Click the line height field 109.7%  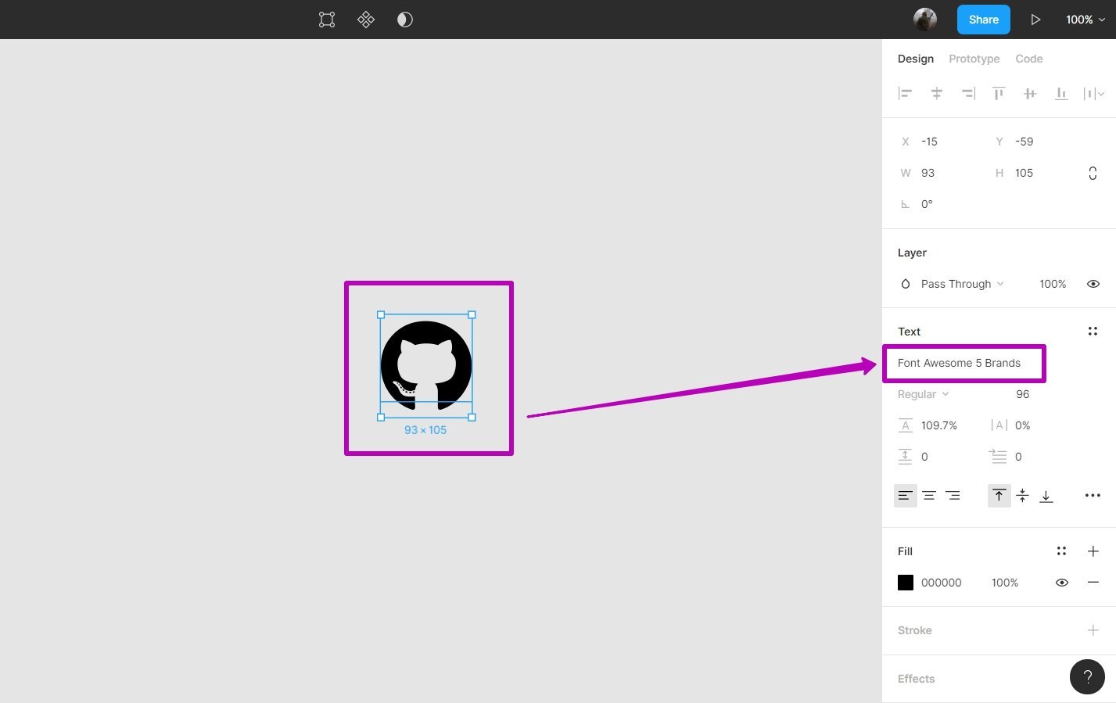(x=938, y=425)
